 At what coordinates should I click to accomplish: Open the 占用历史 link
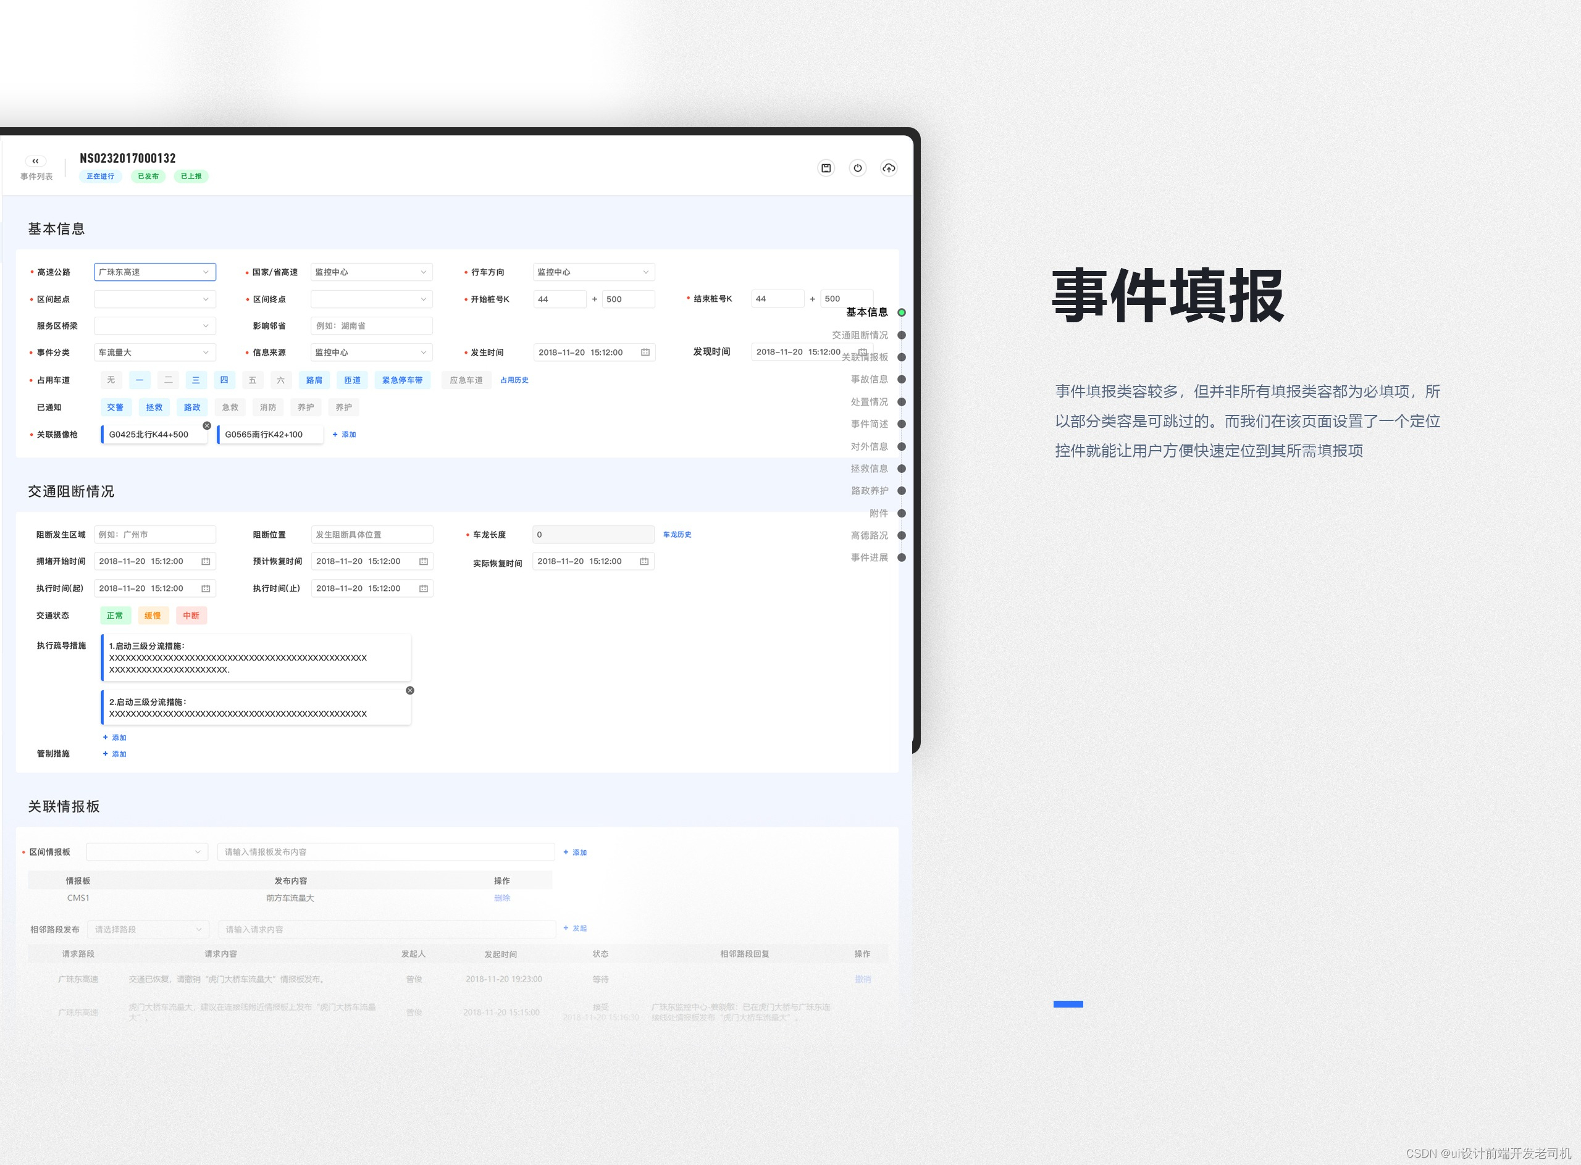(x=514, y=380)
